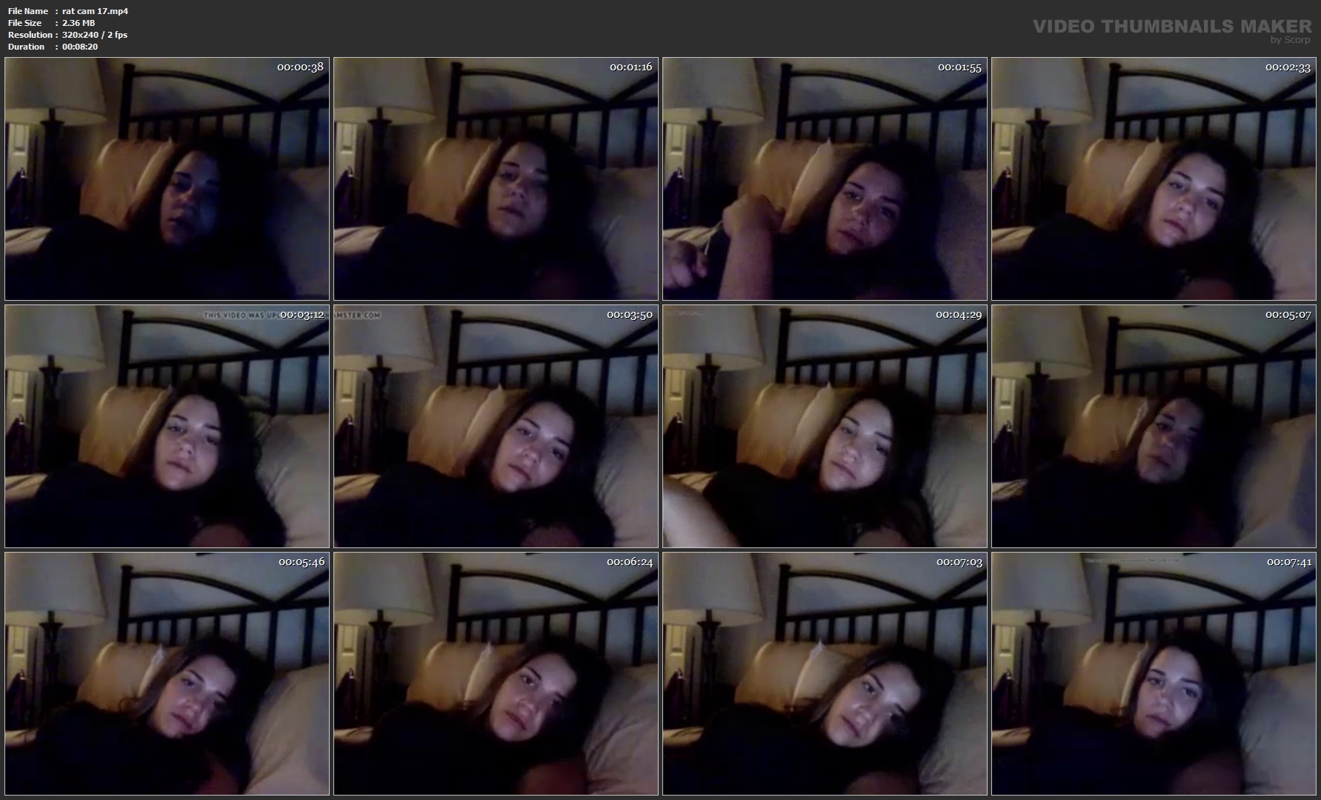Click the thumbnail at timestamp 00:00:38
Viewport: 1321px width, 800px height.
point(167,179)
